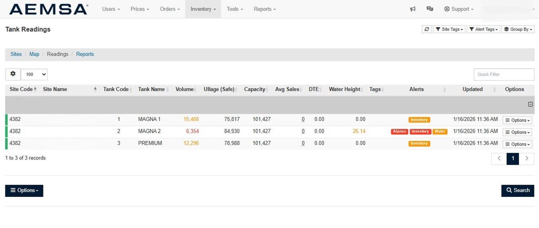The image size is (539, 228).
Task: Open the Group By dropdown
Action: point(518,29)
